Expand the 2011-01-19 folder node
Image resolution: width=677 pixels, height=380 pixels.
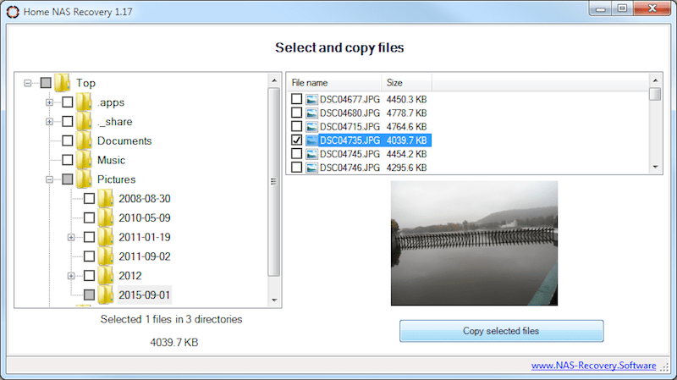tap(71, 237)
